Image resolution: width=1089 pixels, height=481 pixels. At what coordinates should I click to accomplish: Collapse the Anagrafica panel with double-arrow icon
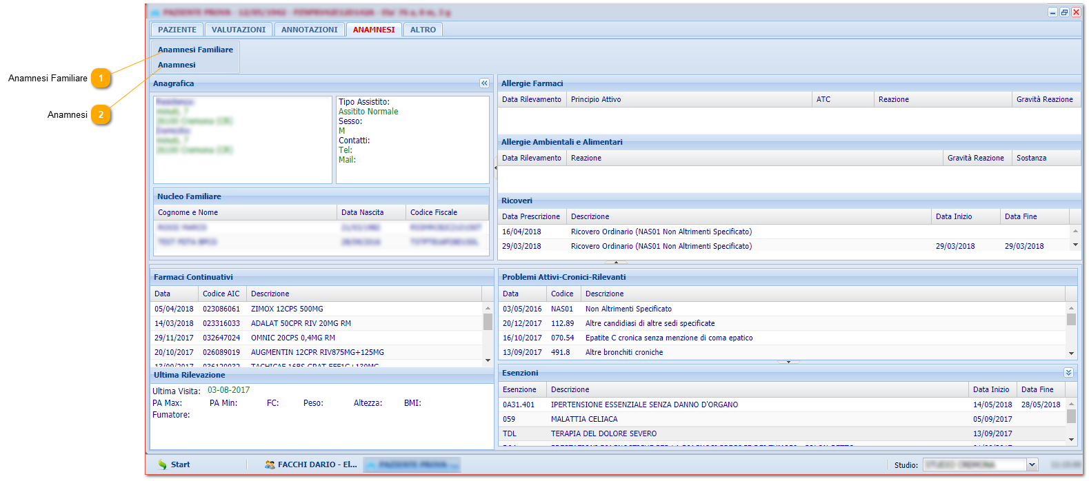(x=484, y=83)
